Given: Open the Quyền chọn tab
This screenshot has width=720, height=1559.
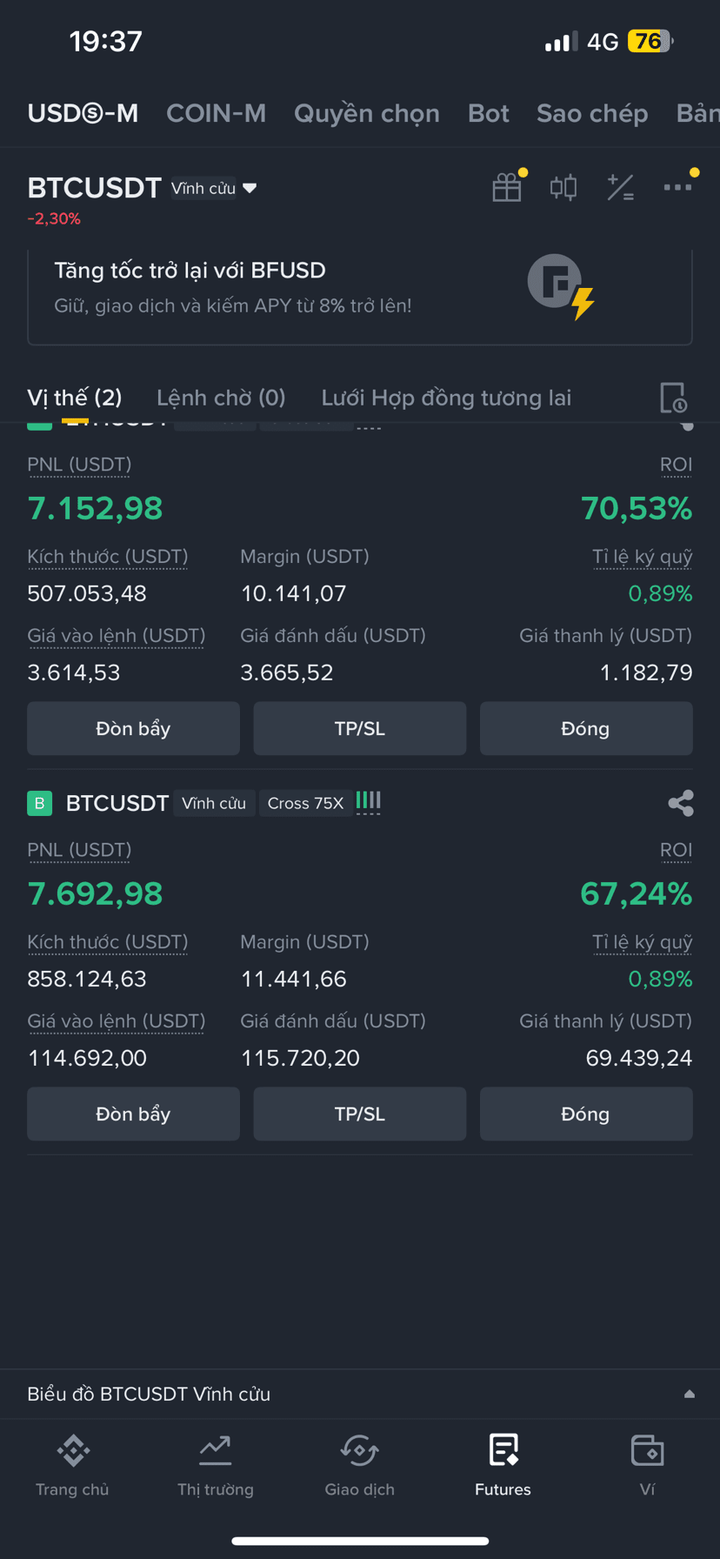Looking at the screenshot, I should pyautogui.click(x=367, y=113).
